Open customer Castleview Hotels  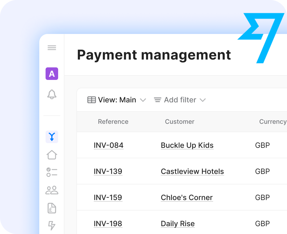point(192,171)
